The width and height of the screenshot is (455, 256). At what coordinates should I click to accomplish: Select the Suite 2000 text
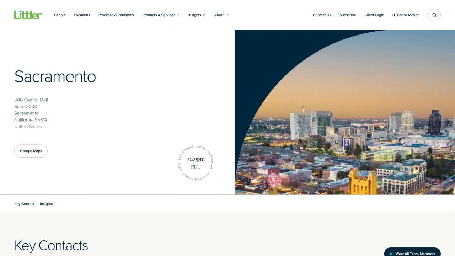coord(26,107)
